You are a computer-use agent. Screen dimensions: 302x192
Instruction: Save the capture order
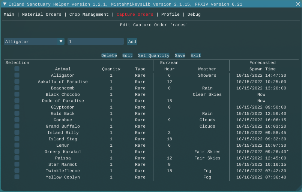tap(180, 56)
